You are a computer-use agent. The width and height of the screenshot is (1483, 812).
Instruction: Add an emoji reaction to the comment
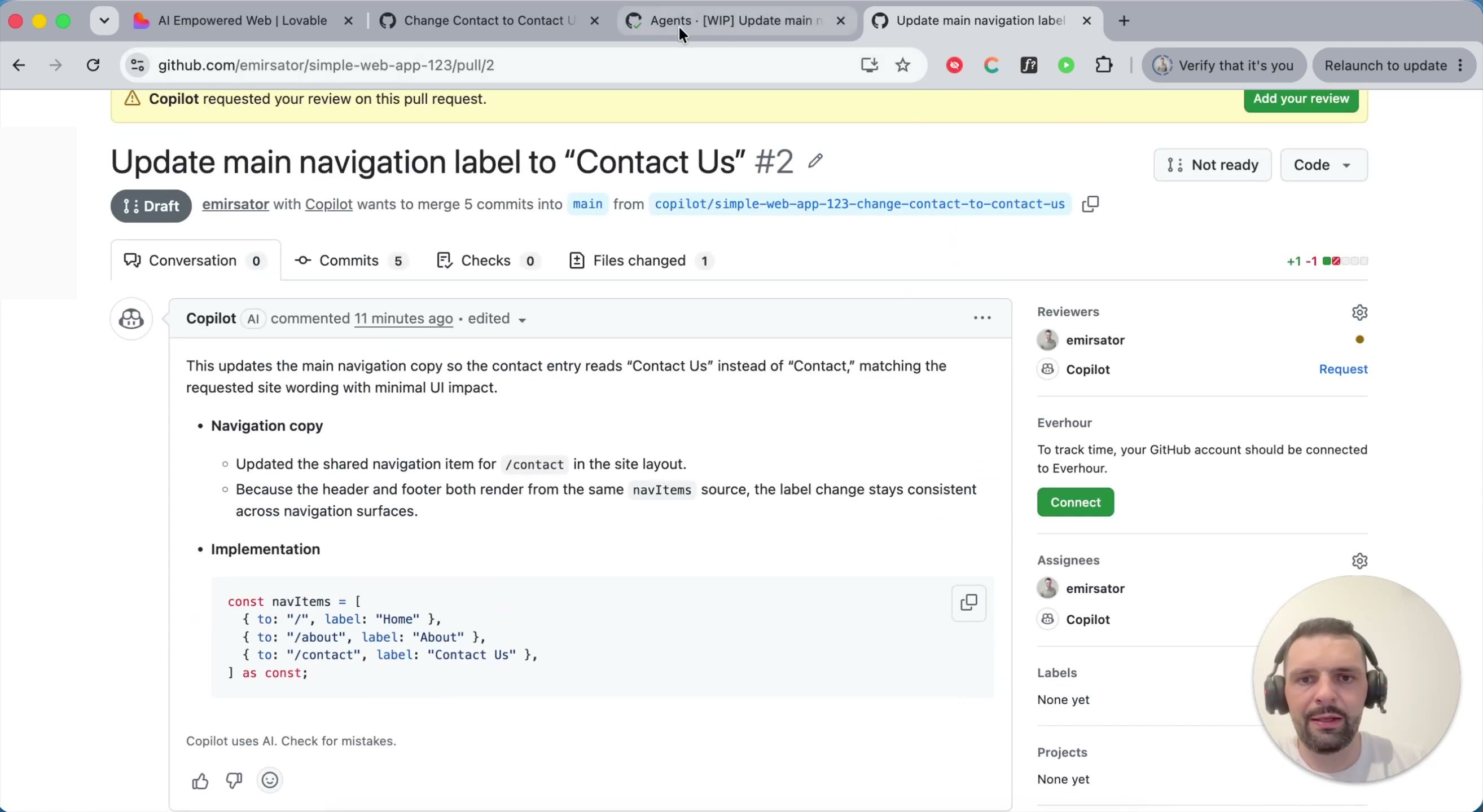(x=270, y=780)
